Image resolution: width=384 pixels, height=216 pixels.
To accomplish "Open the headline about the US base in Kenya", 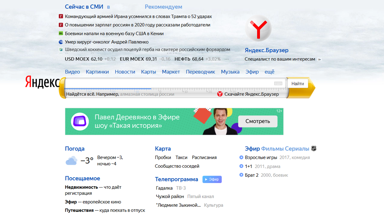I will 114,33.
